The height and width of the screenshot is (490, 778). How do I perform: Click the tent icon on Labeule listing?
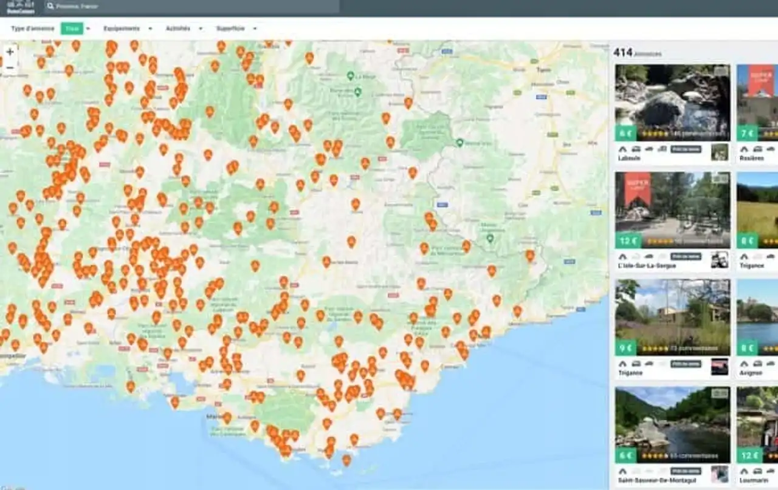(x=622, y=149)
